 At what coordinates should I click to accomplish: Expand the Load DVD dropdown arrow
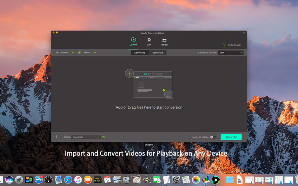[x=94, y=52]
